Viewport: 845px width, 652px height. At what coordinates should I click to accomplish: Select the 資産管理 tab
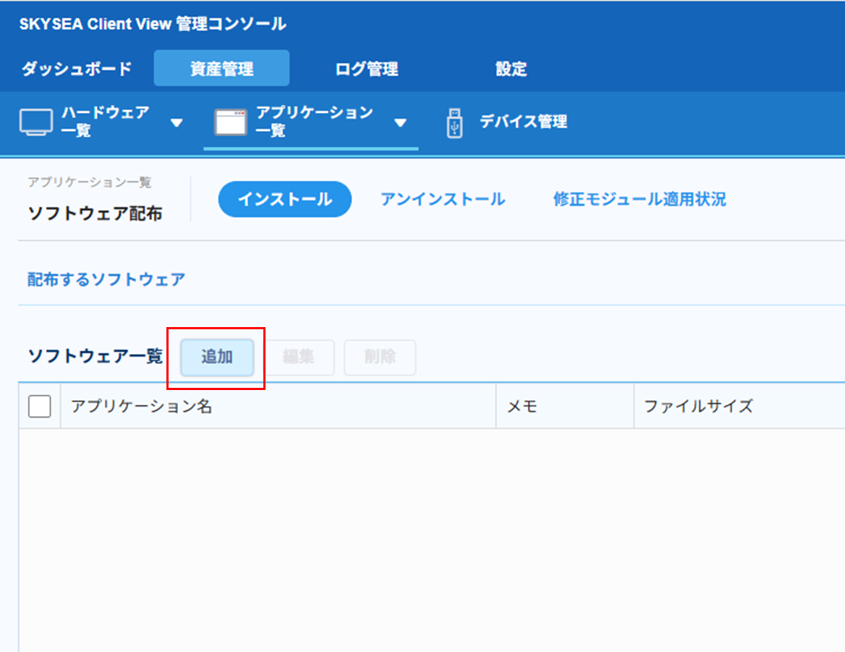pyautogui.click(x=221, y=69)
